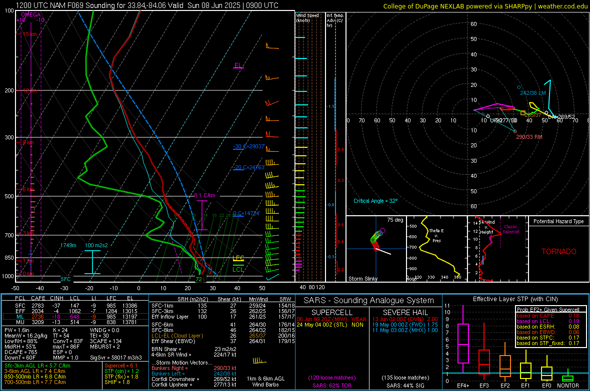This screenshot has height=391, width=590.
Task: Select the magenta 'OMEGA' label
Action: pyautogui.click(x=30, y=14)
